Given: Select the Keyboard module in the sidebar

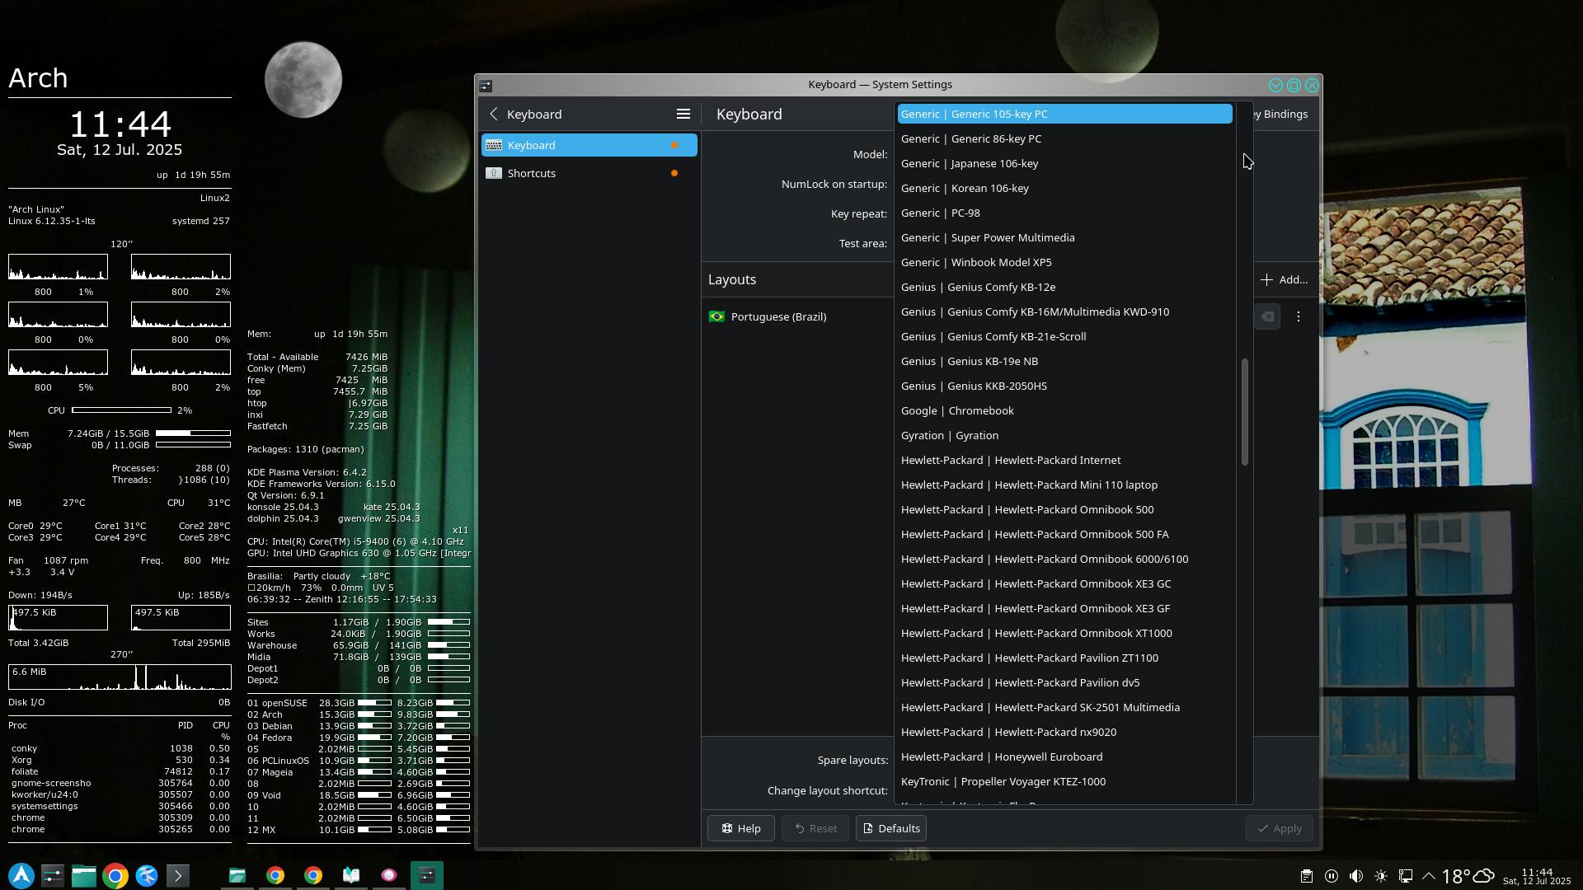Looking at the screenshot, I should (x=590, y=145).
